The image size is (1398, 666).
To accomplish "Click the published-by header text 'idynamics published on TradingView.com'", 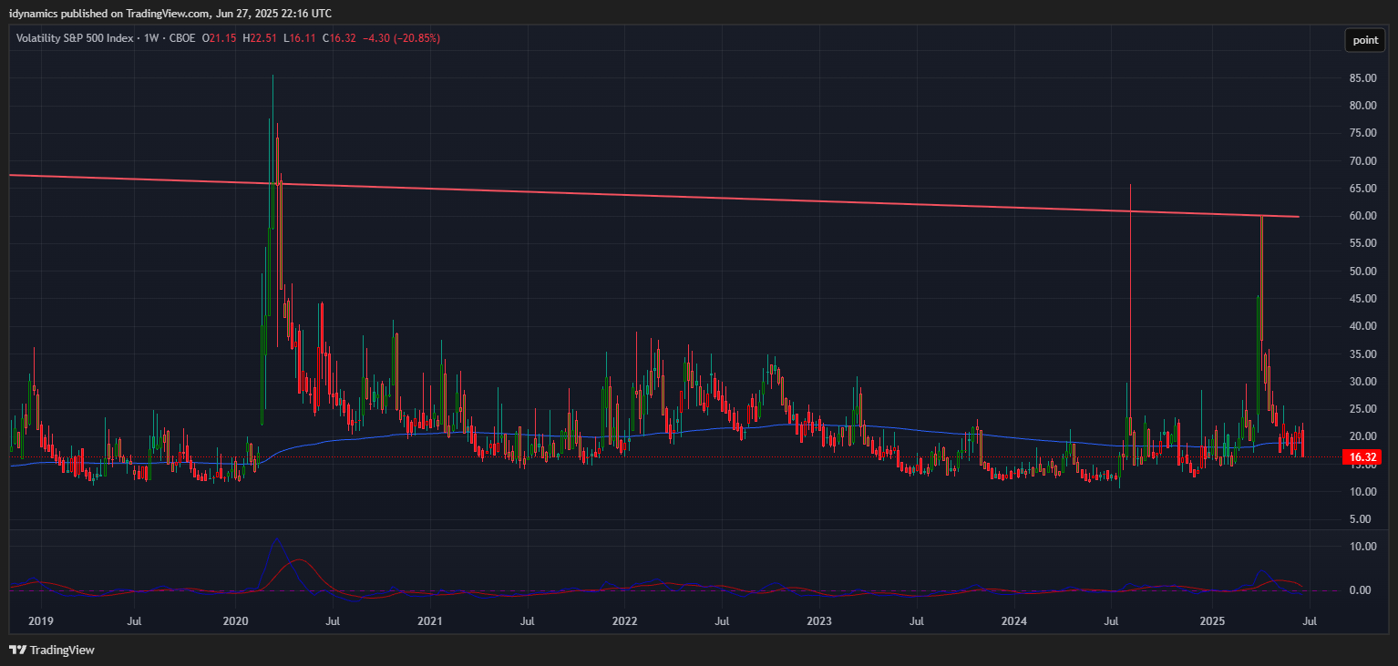I will pos(109,14).
